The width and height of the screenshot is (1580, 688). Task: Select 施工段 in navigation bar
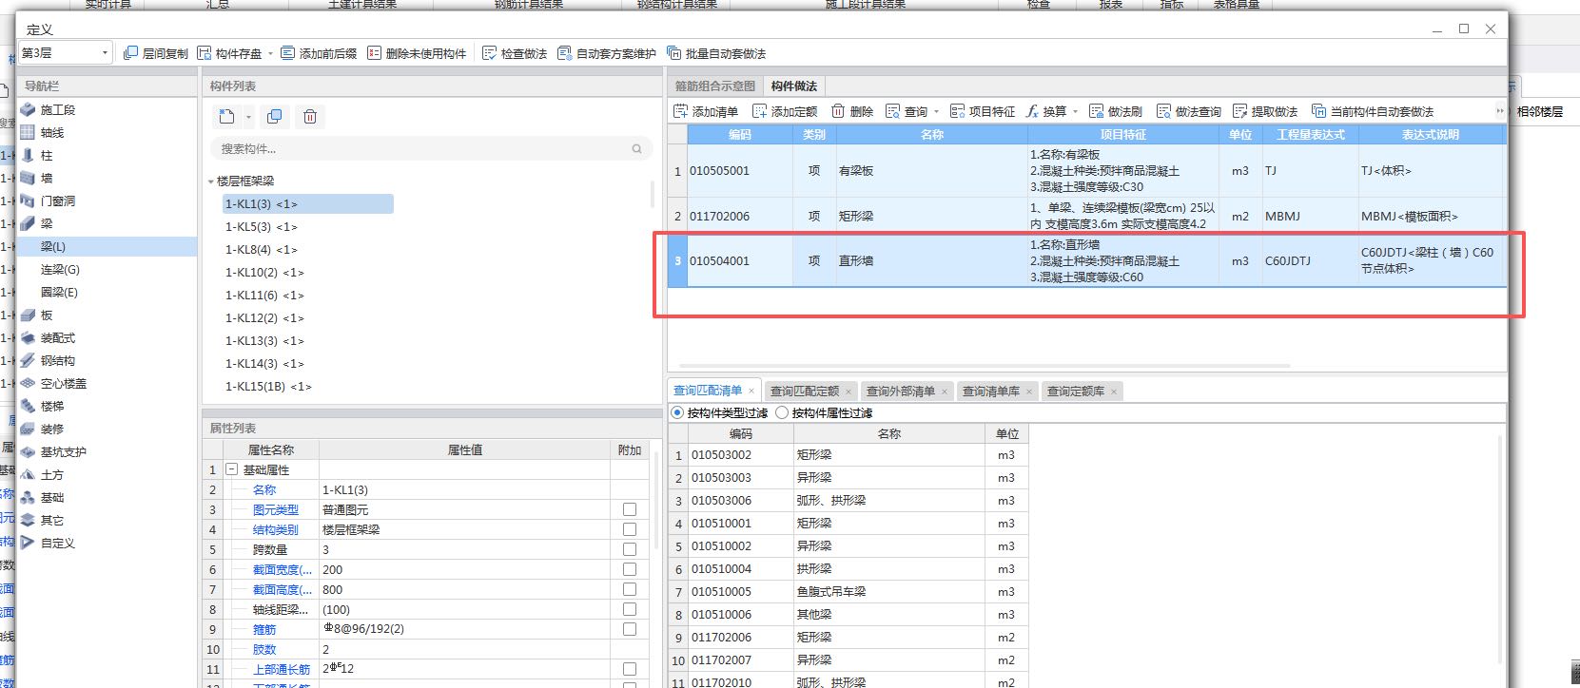point(57,110)
